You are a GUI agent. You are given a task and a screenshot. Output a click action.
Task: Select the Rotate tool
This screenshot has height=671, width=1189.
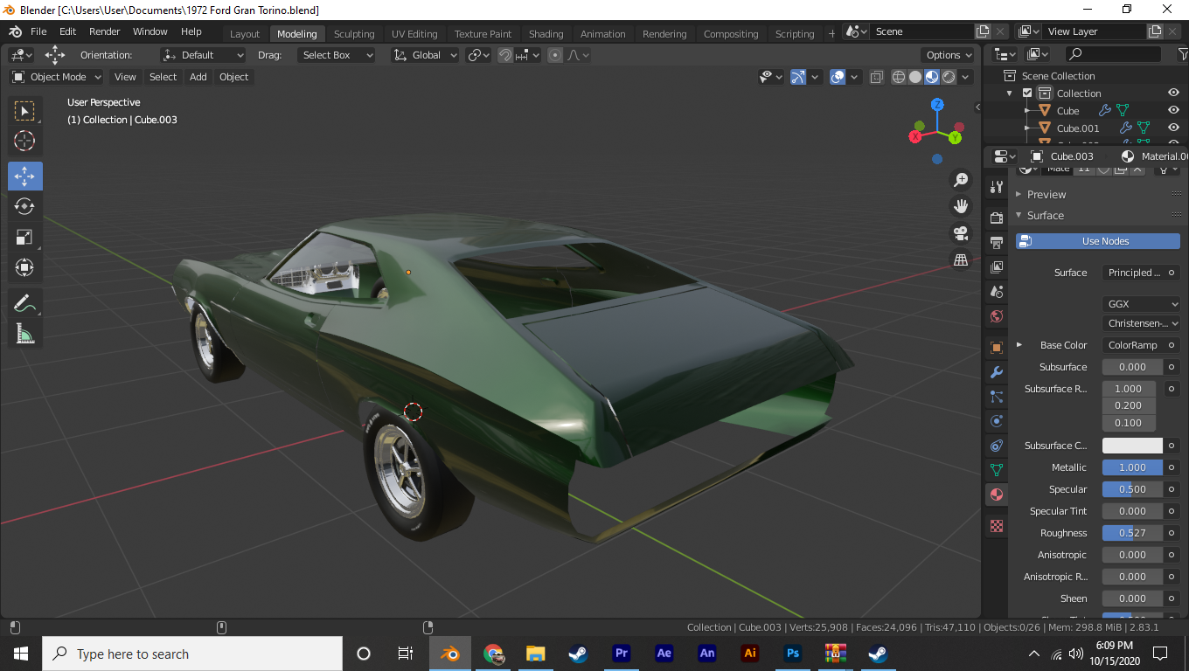point(24,206)
